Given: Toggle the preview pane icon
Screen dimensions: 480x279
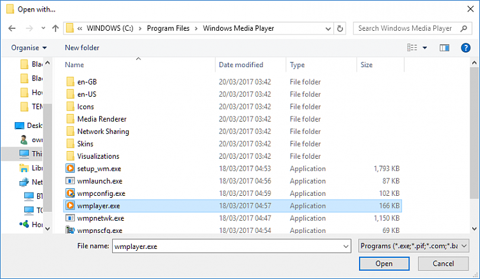Looking at the screenshot, I should (x=445, y=47).
